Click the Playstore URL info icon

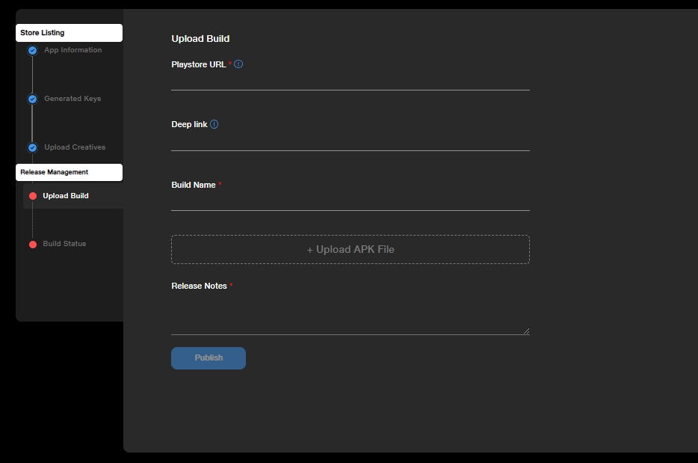(x=238, y=64)
